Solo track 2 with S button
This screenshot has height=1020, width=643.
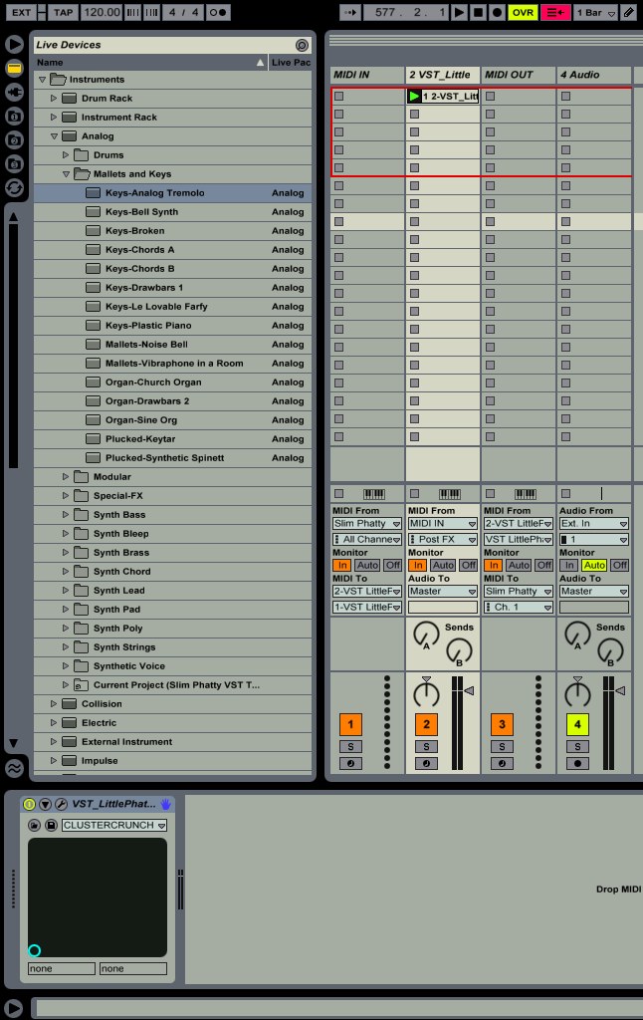tap(426, 746)
